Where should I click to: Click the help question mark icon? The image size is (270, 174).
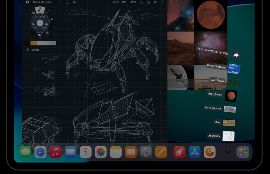point(162,2)
